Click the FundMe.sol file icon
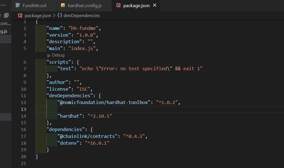This screenshot has height=168, width=284. [18, 5]
